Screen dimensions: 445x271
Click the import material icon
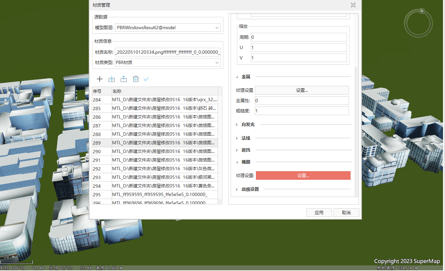click(112, 79)
